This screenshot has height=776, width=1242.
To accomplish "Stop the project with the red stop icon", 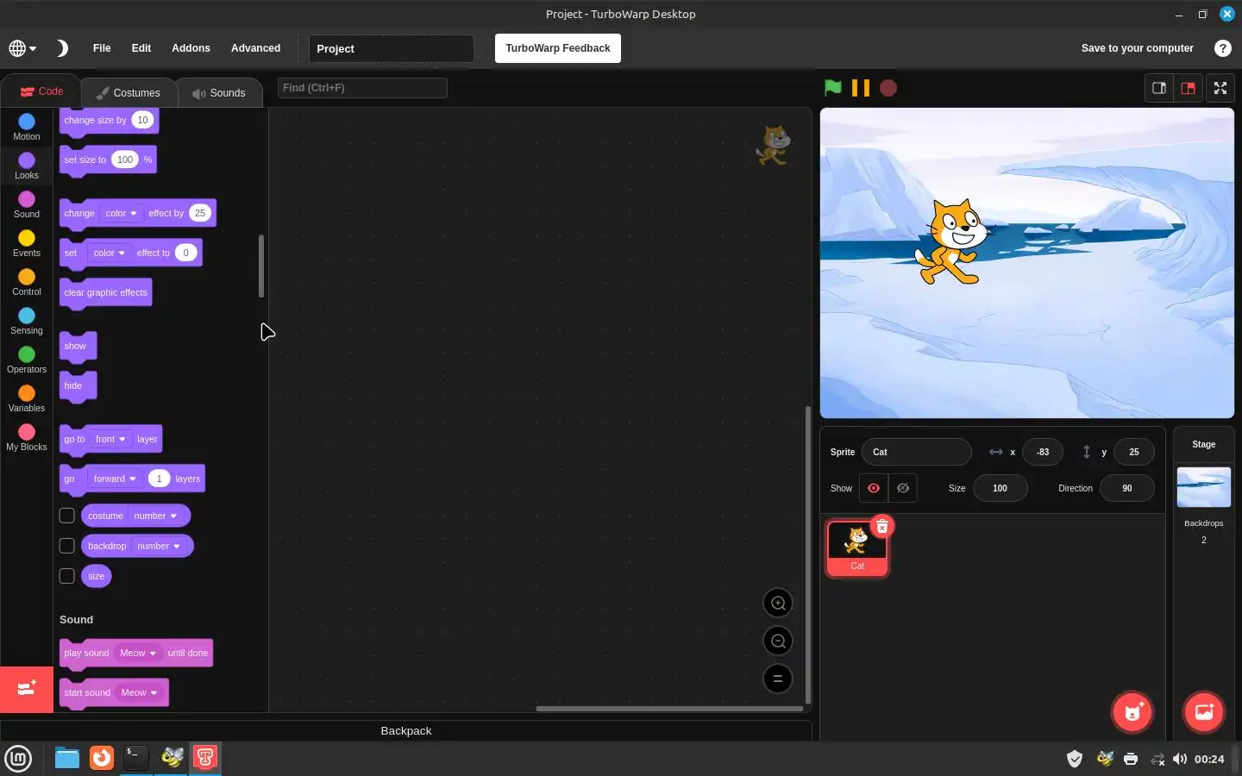I will (888, 88).
